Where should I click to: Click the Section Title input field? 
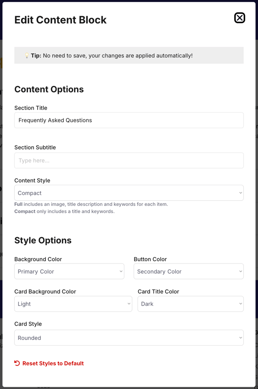point(129,121)
